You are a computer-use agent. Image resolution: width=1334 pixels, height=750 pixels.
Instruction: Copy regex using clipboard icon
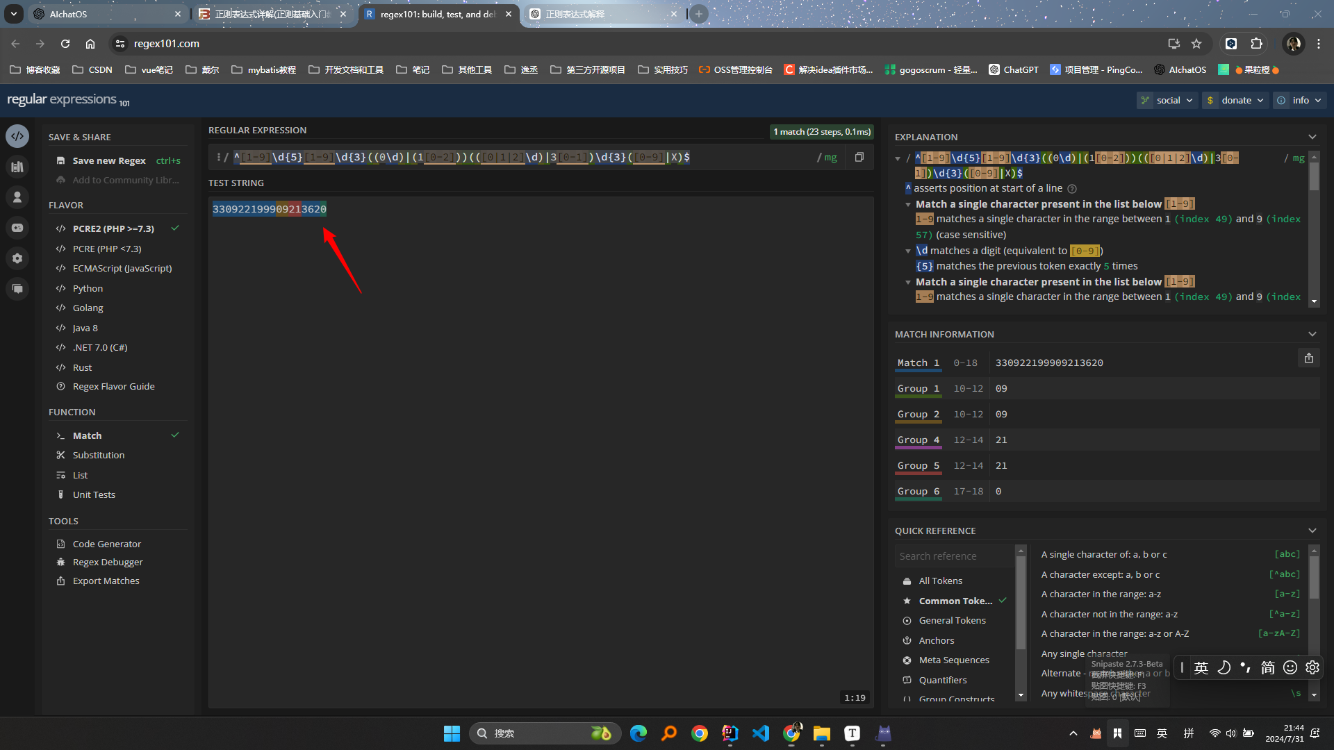859,157
